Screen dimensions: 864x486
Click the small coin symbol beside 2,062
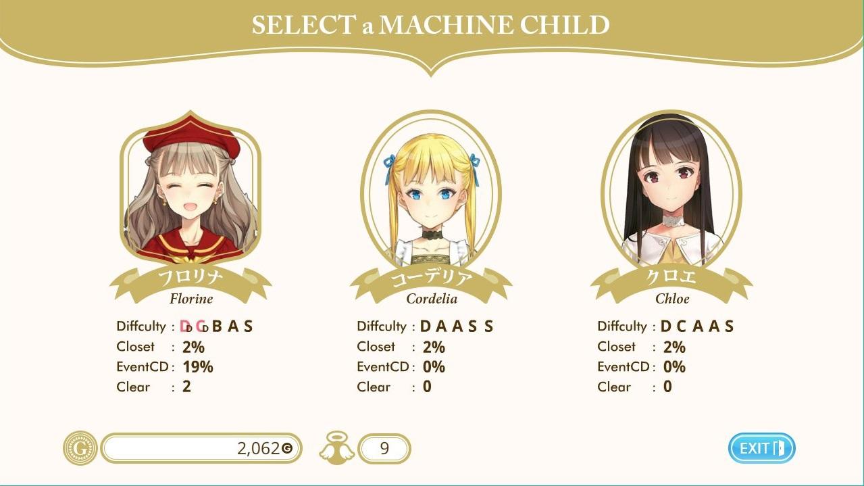(x=287, y=448)
